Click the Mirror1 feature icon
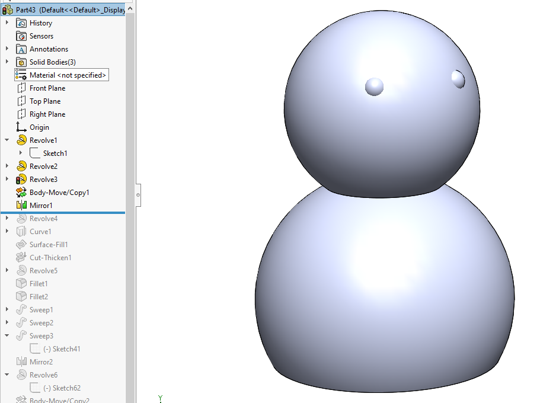 click(x=21, y=206)
